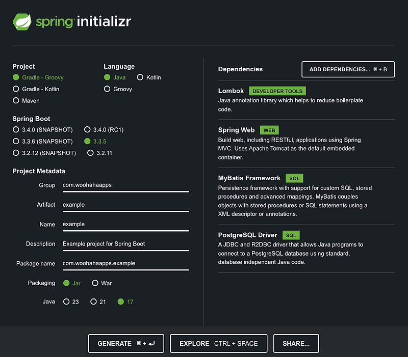
Task: Click the Description input field
Action: [125, 243]
